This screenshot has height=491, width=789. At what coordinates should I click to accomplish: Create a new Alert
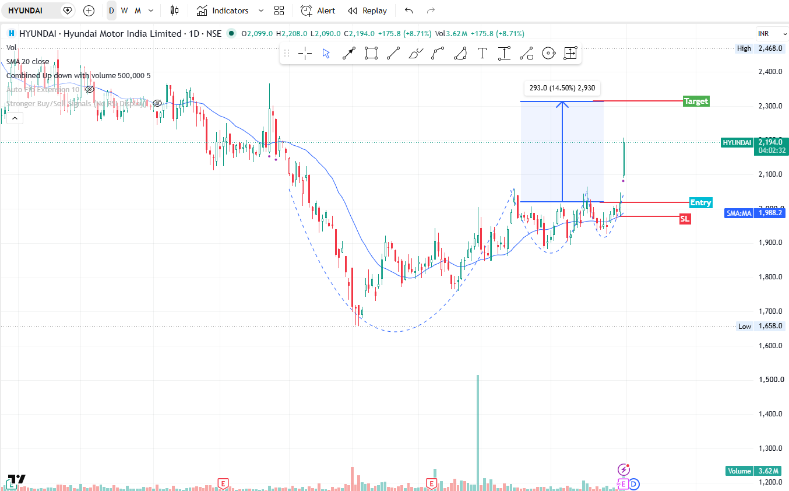tap(318, 10)
